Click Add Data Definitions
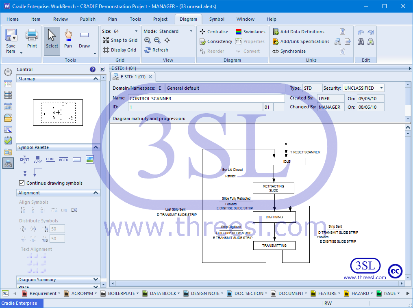The height and width of the screenshot is (308, 413). click(298, 32)
